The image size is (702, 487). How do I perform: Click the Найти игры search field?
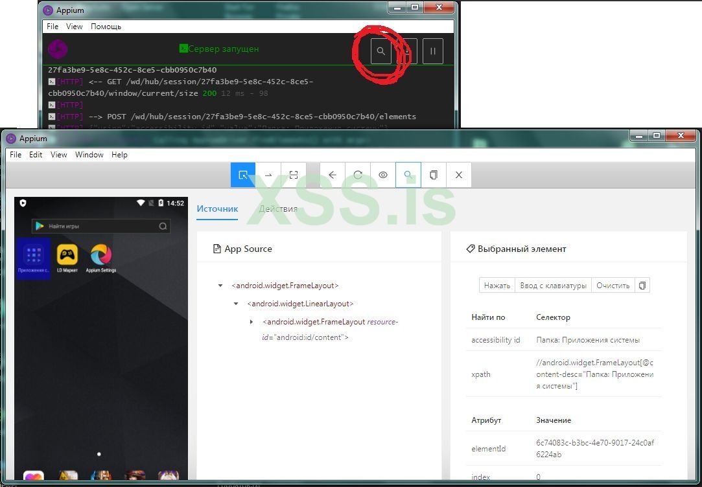[100, 226]
